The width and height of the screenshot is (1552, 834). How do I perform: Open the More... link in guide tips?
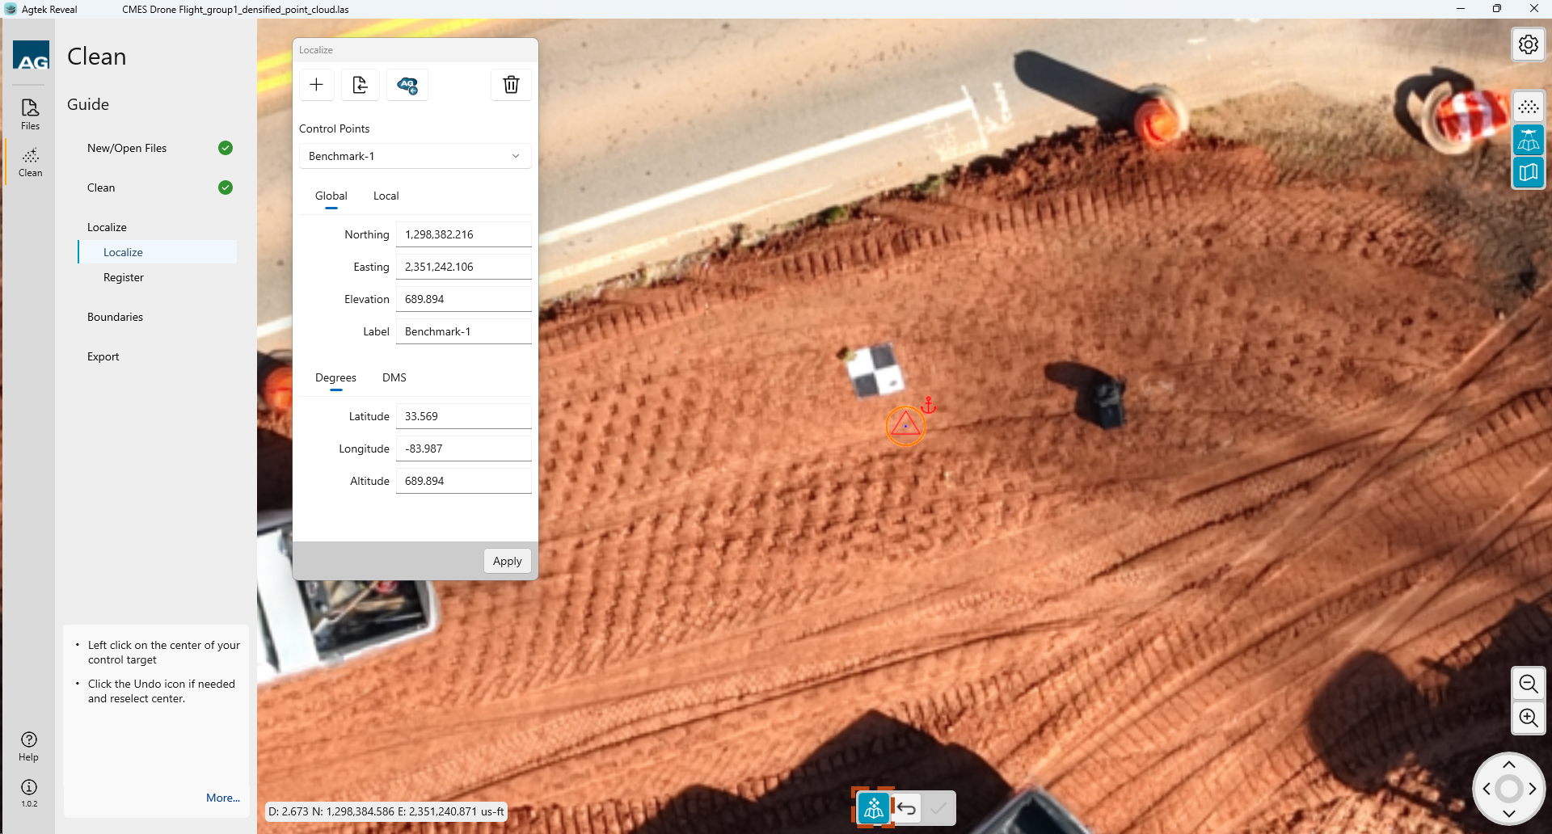click(x=222, y=798)
